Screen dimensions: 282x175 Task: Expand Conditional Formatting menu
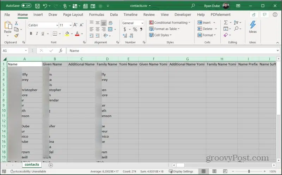click(189, 23)
